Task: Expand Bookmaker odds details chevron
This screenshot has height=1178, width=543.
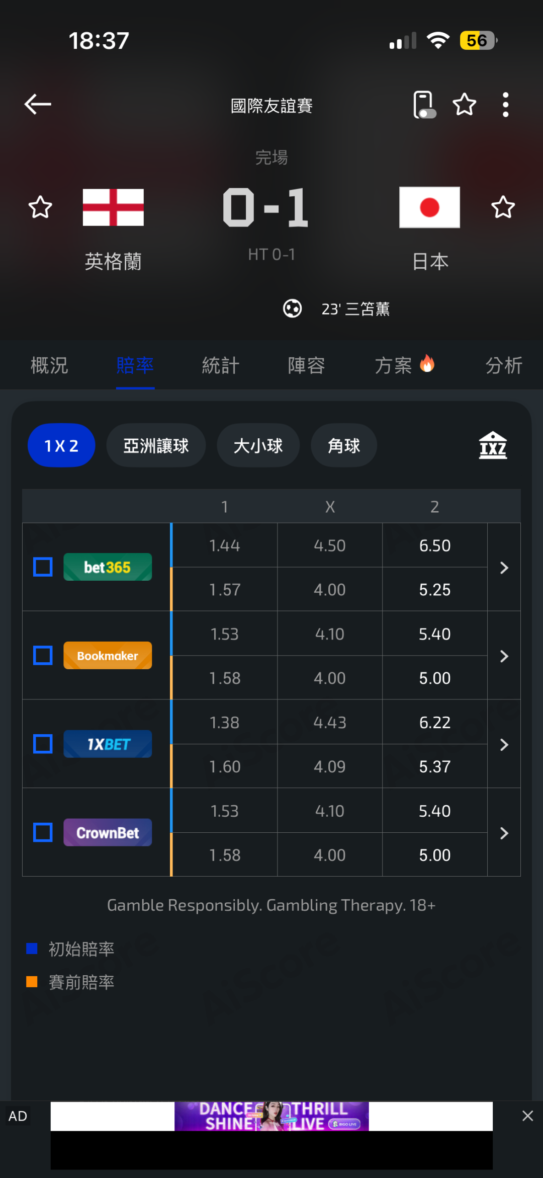Action: (504, 656)
